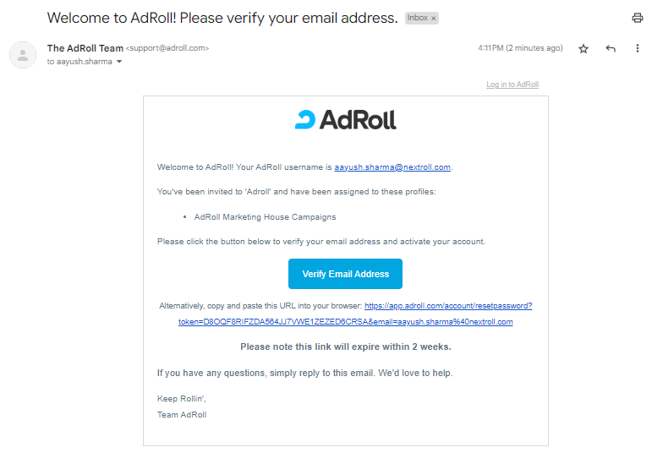This screenshot has width=652, height=453.
Task: Click the AdRoll logo in email
Action: click(346, 120)
